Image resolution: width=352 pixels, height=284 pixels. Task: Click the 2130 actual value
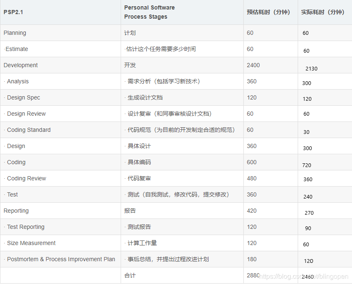pos(311,69)
